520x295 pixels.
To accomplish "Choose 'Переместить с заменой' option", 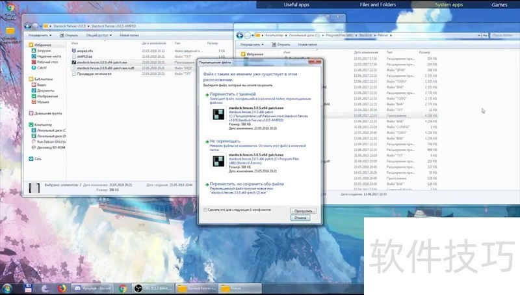I will coord(232,94).
